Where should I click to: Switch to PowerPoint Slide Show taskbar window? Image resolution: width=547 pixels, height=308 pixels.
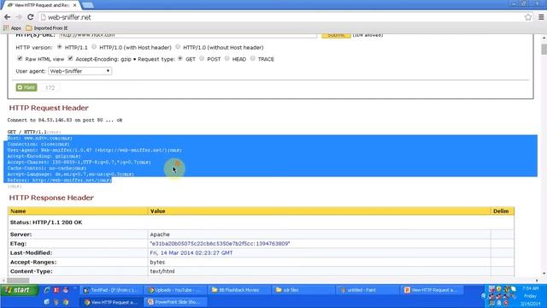pos(176,302)
